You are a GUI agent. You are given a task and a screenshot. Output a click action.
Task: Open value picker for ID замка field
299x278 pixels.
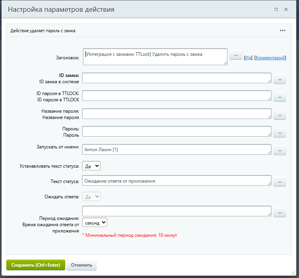pyautogui.click(x=280, y=79)
